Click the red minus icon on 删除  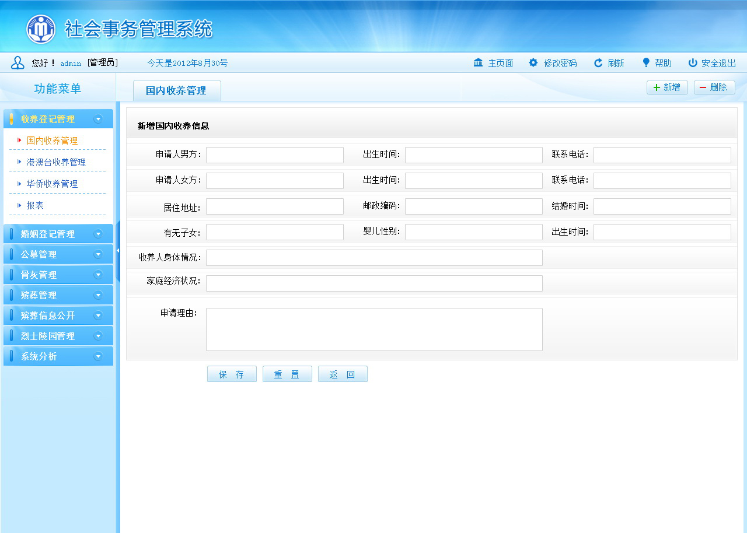pyautogui.click(x=703, y=87)
